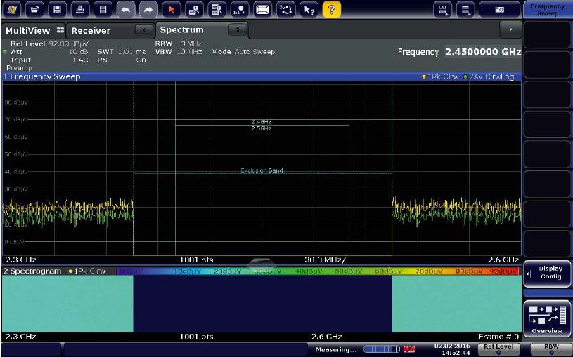Screen dimensions: 573x357
Task: Take a screenshot with the camera icon
Action: pos(498,10)
